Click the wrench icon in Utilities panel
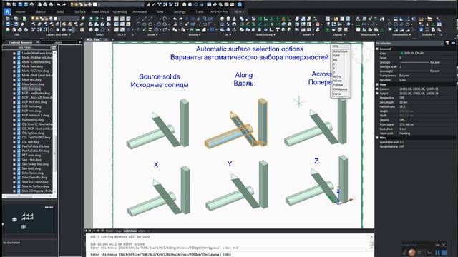 (439, 19)
